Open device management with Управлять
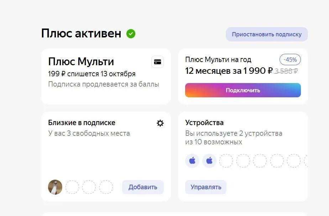This screenshot has height=216, width=329. click(x=206, y=187)
